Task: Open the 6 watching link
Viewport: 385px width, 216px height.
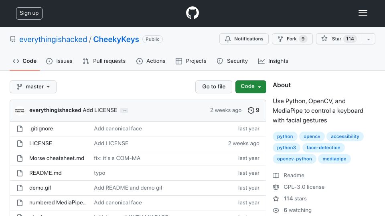Action: point(292,210)
